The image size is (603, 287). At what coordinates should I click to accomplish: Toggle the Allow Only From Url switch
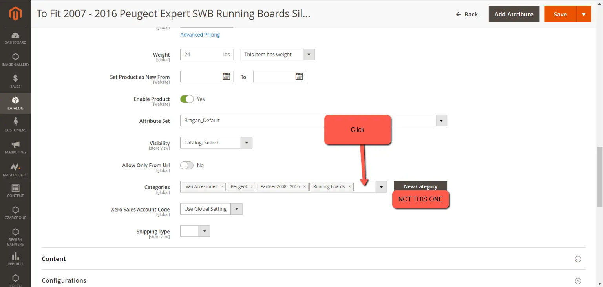[x=187, y=165]
